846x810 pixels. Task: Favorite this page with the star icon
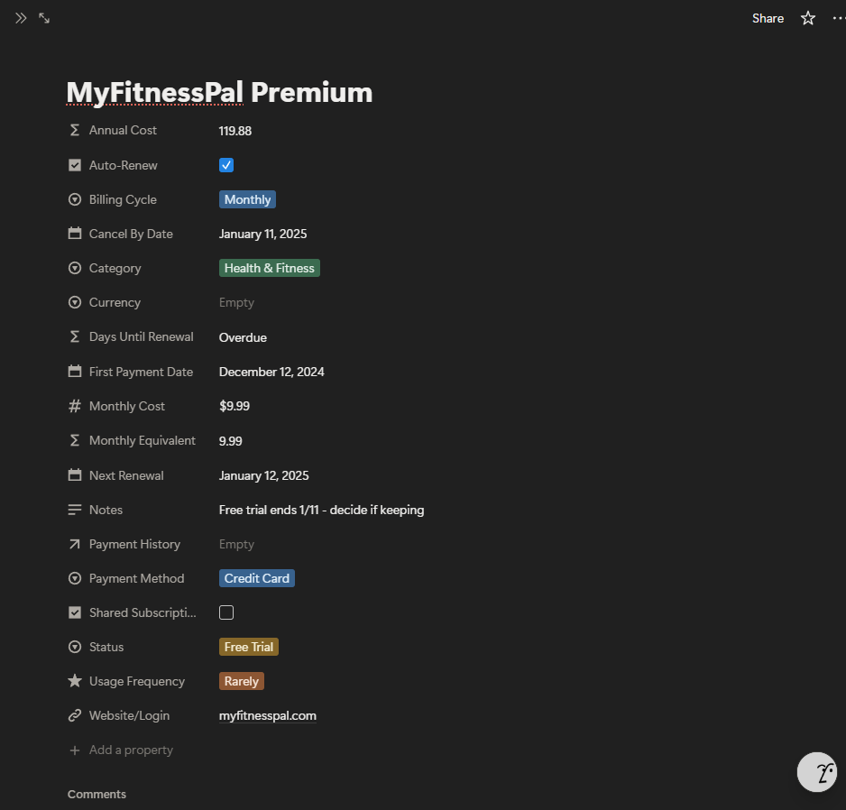[808, 18]
